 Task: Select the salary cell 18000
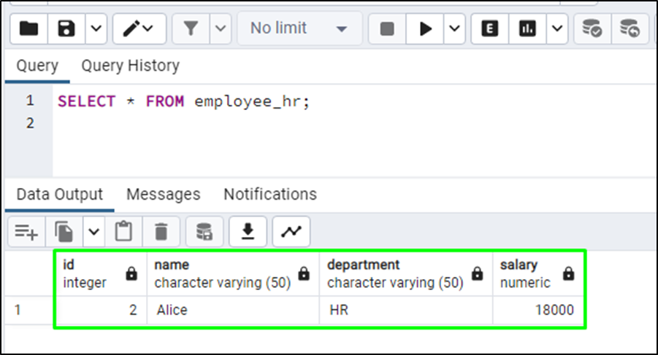coord(538,311)
